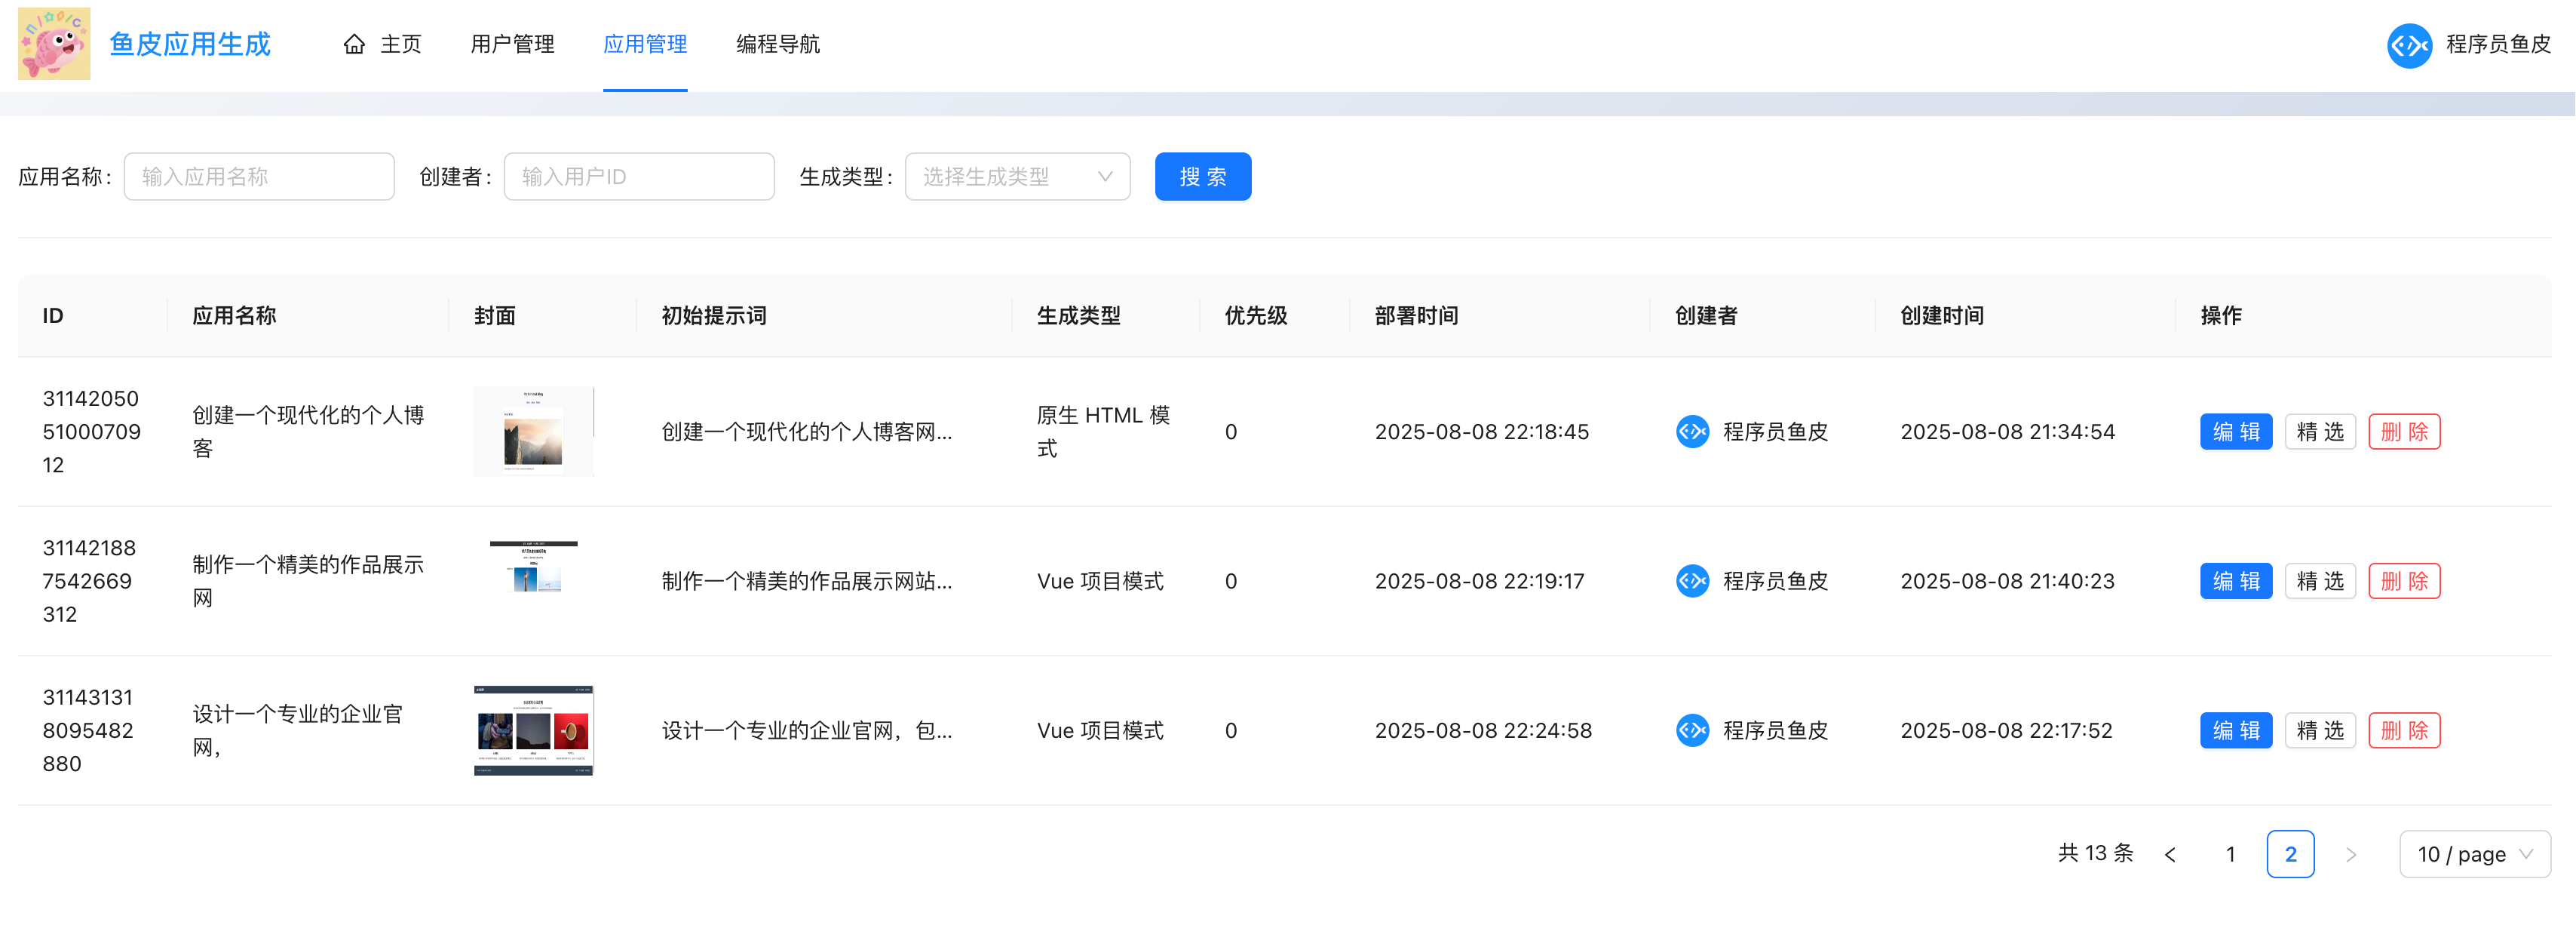Go to previous page with left arrow
The width and height of the screenshot is (2576, 925).
(2170, 854)
